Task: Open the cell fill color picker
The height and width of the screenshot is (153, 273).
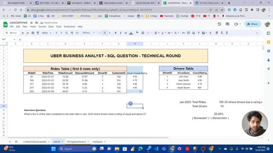Action: 137,33
